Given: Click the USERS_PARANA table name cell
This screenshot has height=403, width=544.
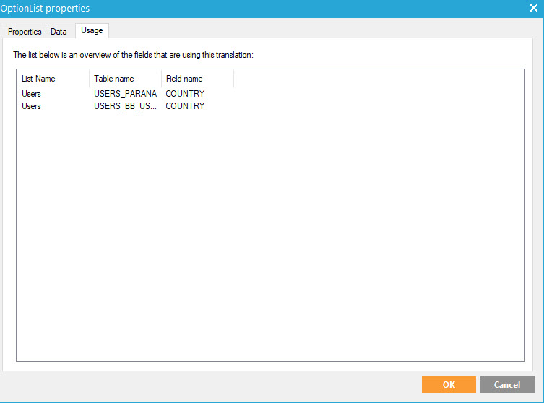Looking at the screenshot, I should click(x=125, y=94).
